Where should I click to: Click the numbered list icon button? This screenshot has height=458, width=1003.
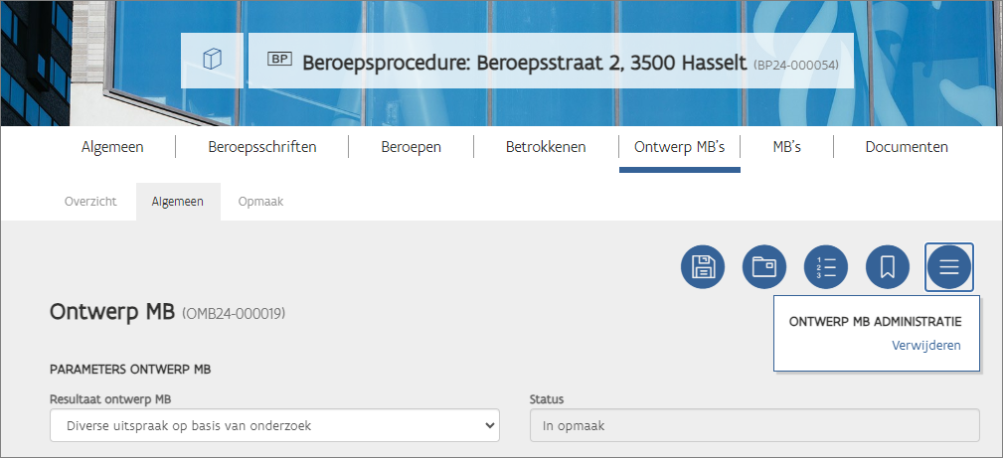point(826,266)
